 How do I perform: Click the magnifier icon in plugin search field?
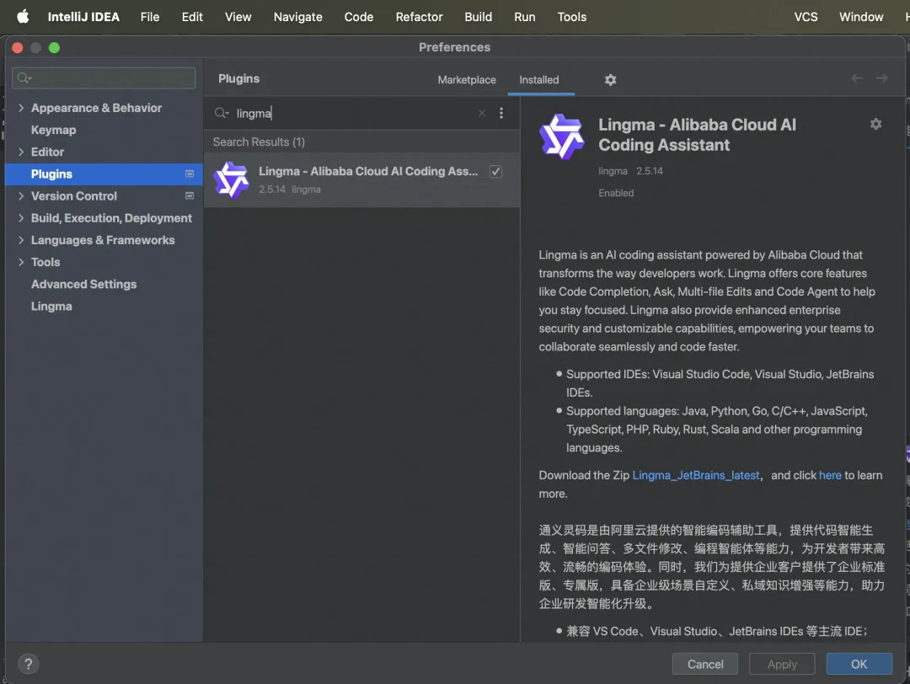[221, 113]
